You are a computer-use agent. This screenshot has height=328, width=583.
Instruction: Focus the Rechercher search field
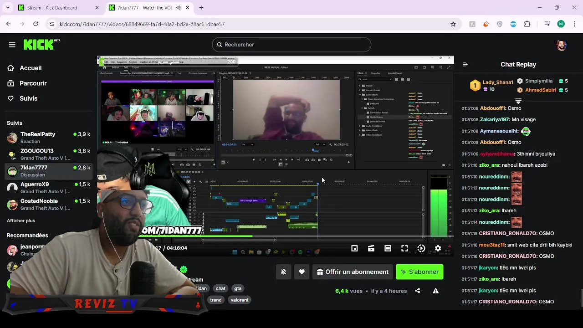tap(291, 45)
